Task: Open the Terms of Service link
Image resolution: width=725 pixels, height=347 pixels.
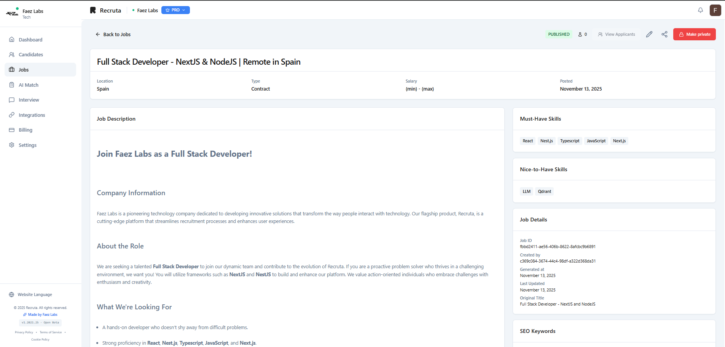Action: pos(50,332)
